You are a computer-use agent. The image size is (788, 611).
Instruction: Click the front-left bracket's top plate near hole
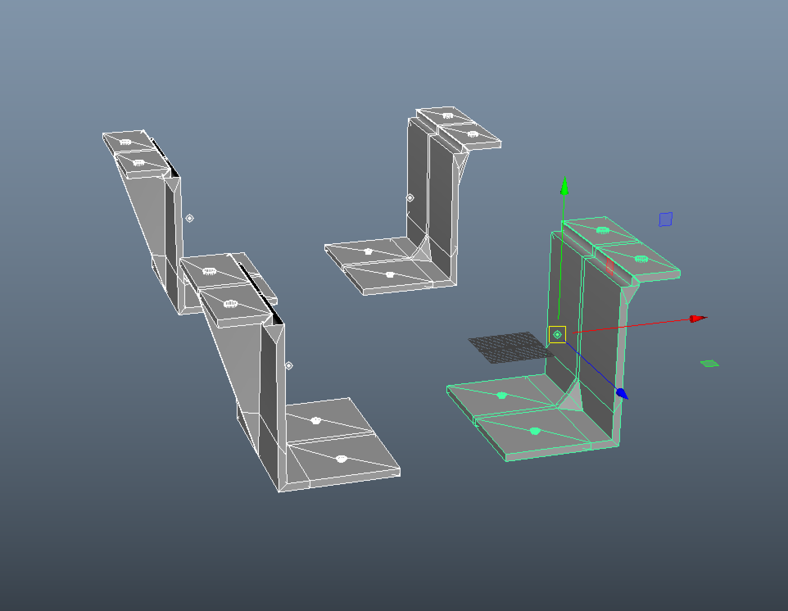pos(231,304)
